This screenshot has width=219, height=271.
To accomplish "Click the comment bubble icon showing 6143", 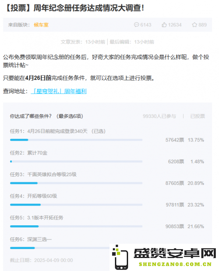I will 136,25.
